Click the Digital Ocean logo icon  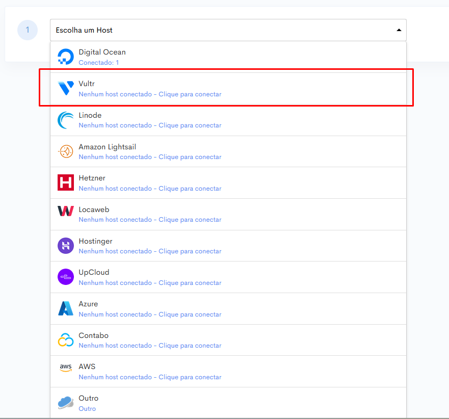(x=66, y=57)
